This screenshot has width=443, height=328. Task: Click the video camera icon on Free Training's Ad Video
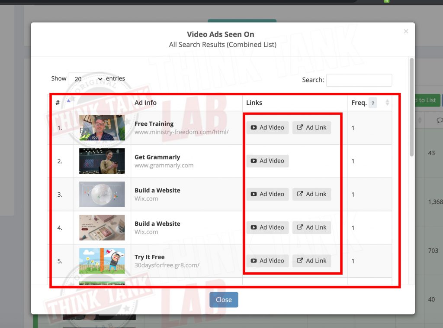point(254,127)
